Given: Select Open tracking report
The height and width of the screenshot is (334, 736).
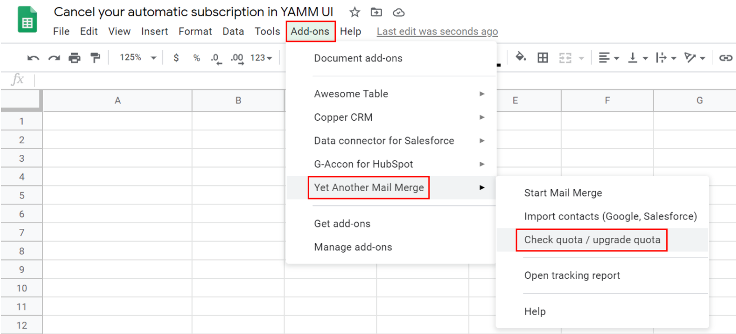Looking at the screenshot, I should pos(602,276).
